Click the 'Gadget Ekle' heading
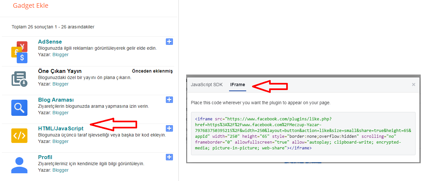Screen dimensions: 423x181 point(31,5)
